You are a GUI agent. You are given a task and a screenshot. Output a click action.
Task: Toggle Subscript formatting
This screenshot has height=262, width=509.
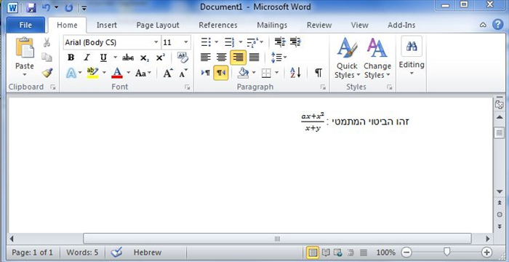click(x=145, y=58)
